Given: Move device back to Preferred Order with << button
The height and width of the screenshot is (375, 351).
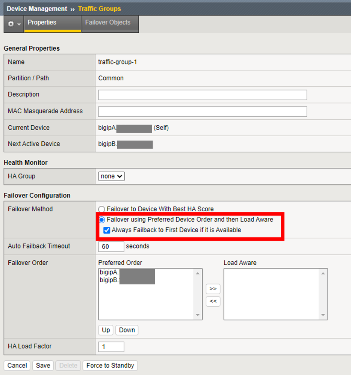Looking at the screenshot, I should pos(213,301).
